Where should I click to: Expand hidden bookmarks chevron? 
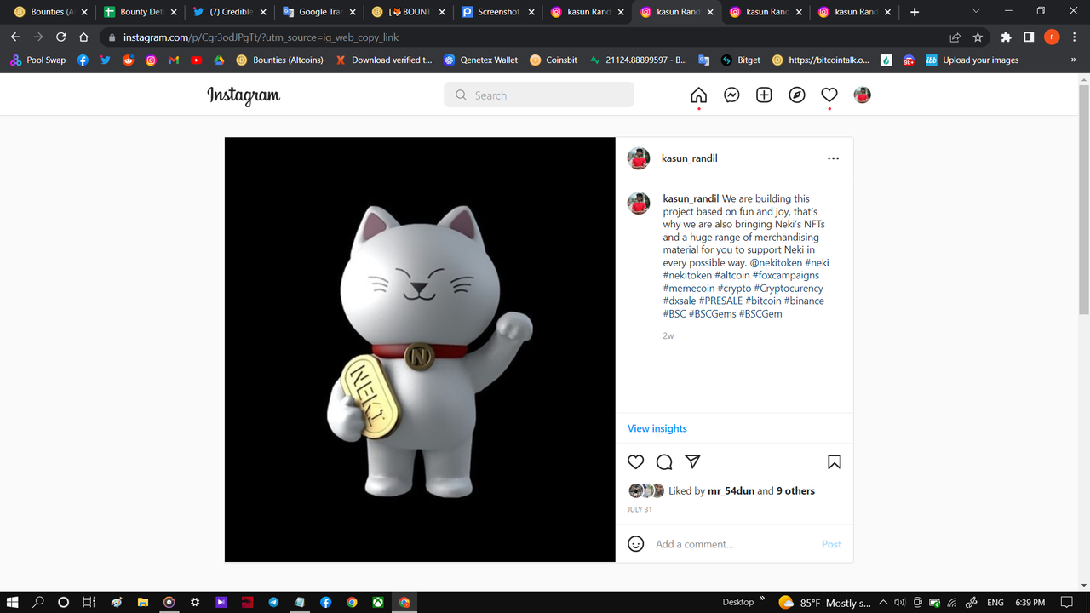point(1073,60)
